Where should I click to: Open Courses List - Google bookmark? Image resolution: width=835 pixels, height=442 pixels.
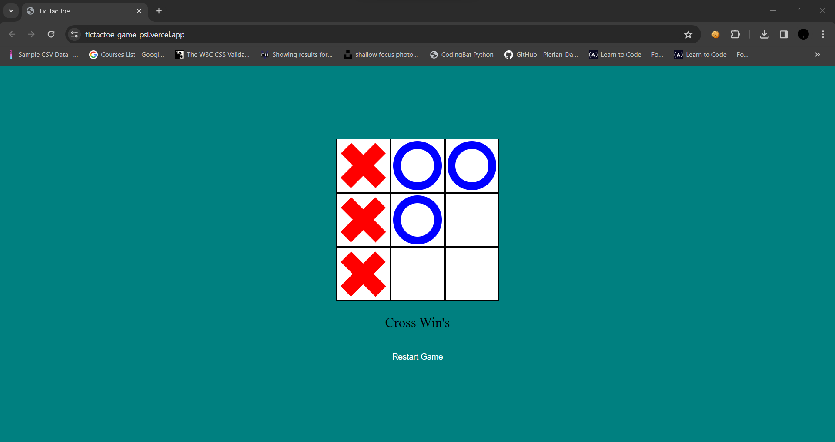click(127, 55)
